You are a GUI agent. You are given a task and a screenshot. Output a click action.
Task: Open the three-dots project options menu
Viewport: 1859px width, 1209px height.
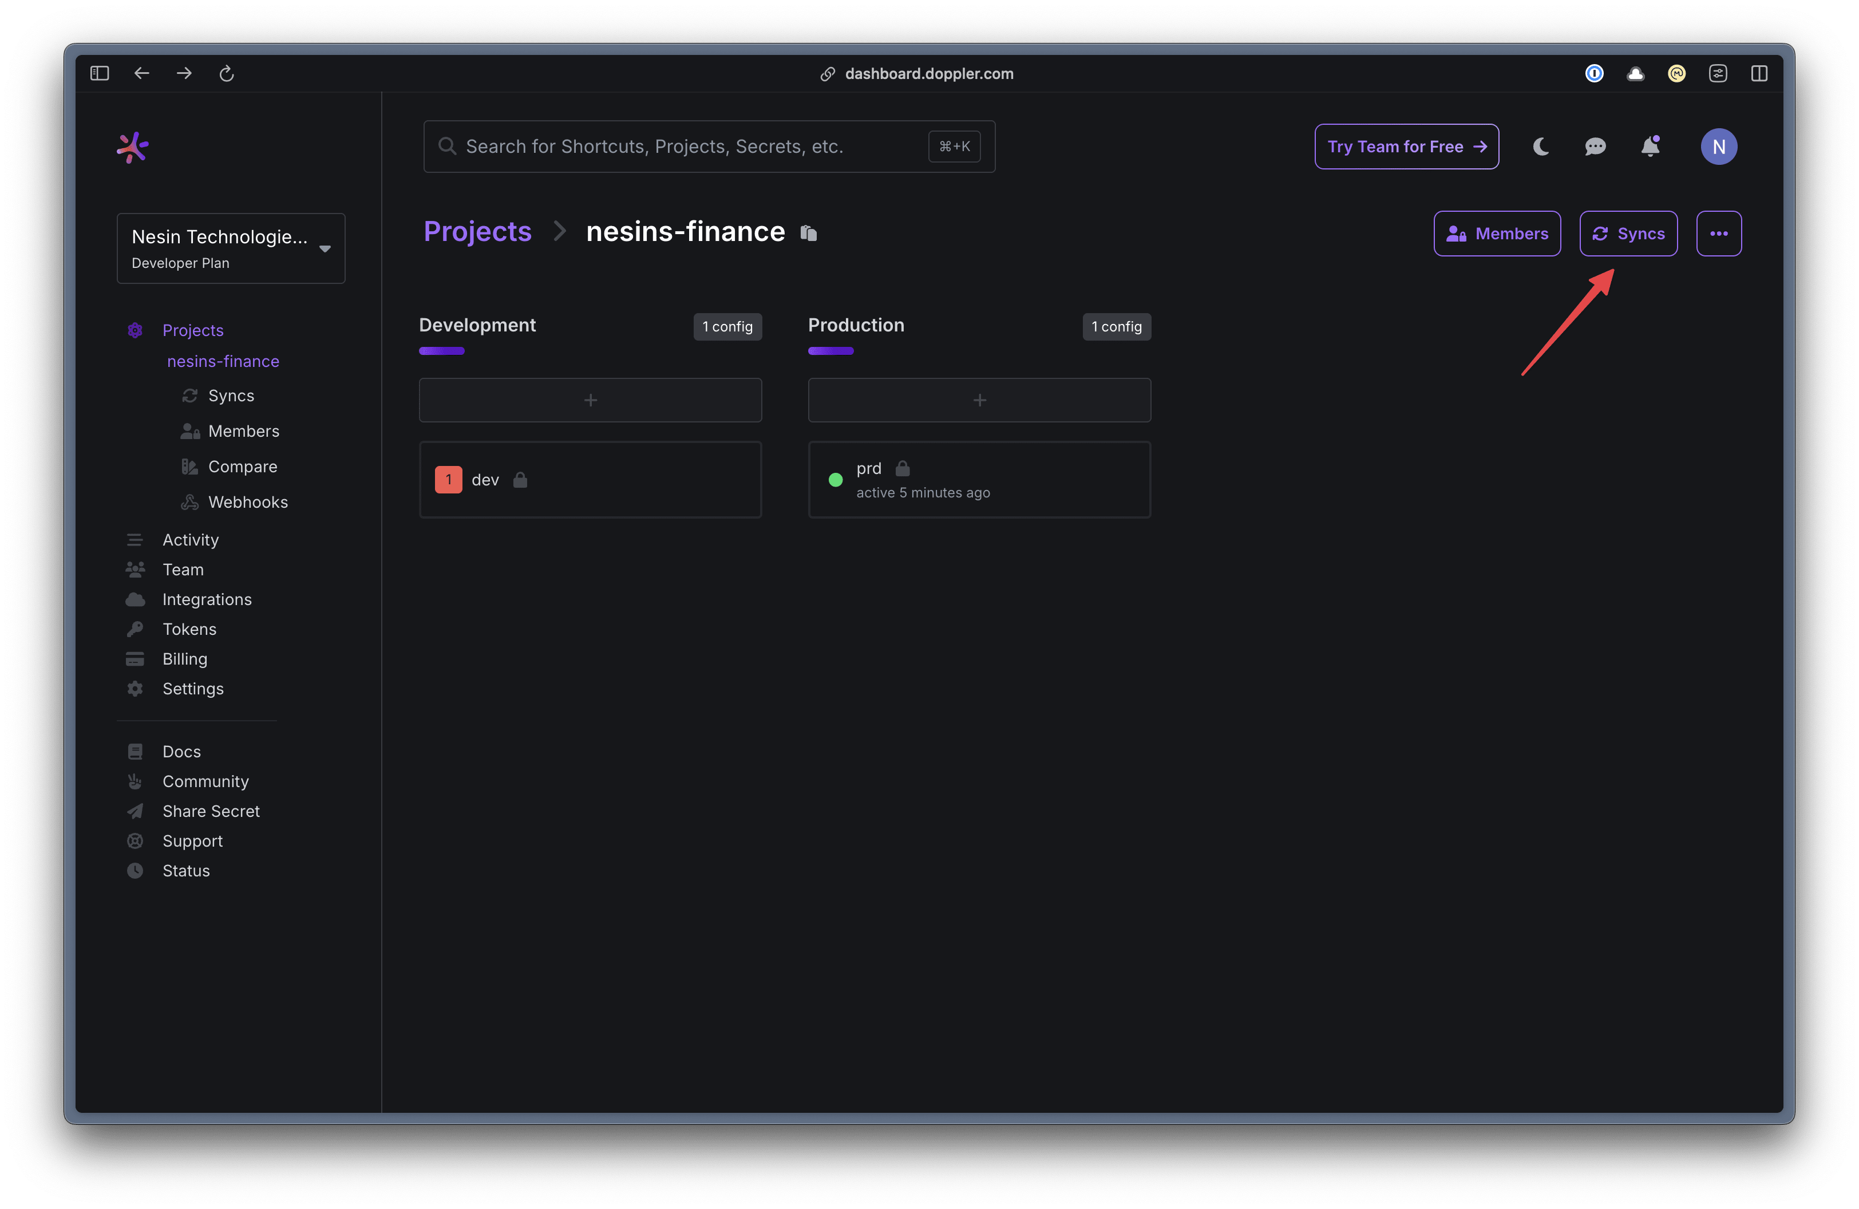(x=1718, y=234)
